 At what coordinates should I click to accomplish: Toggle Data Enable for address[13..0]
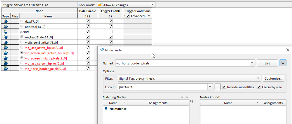[87, 26]
